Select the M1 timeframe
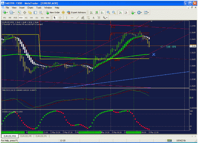The height and width of the screenshot is (143, 198). (x=4, y=18)
